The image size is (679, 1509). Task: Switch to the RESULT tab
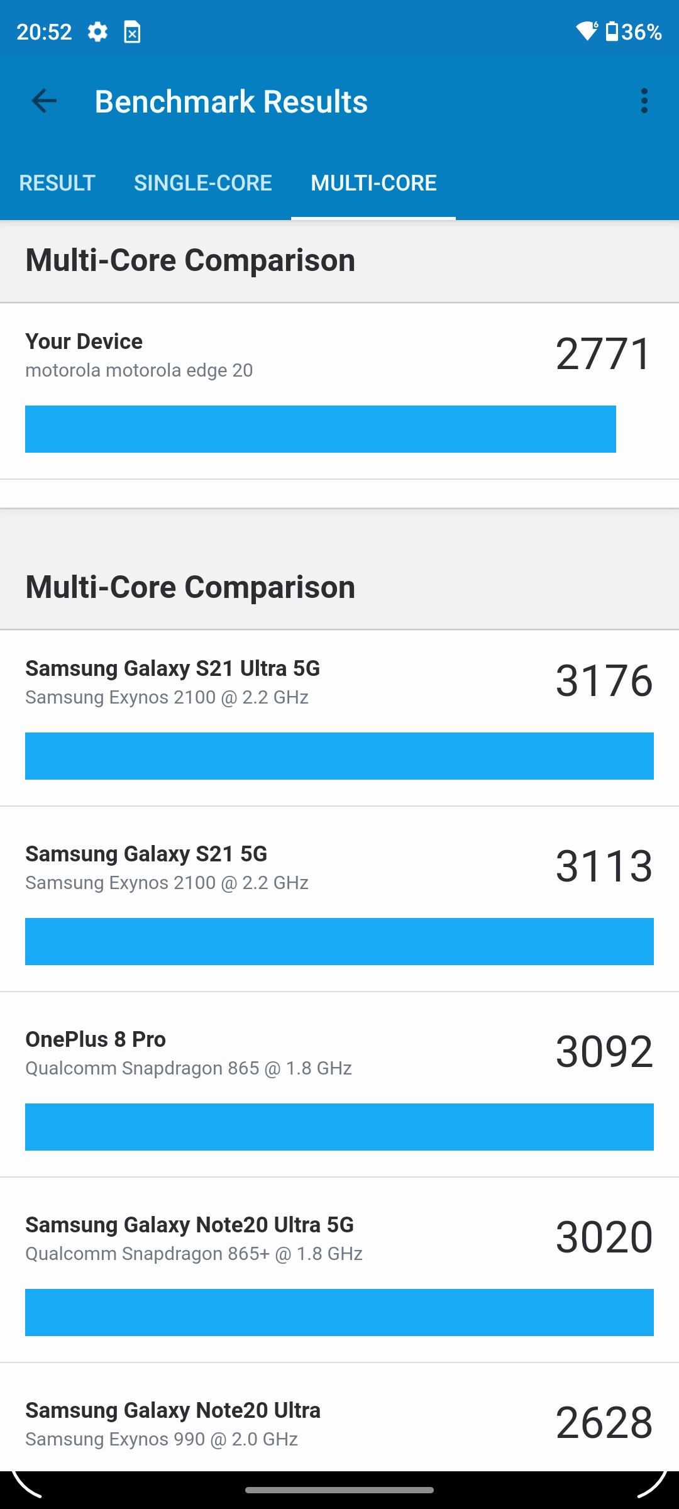[x=57, y=183]
